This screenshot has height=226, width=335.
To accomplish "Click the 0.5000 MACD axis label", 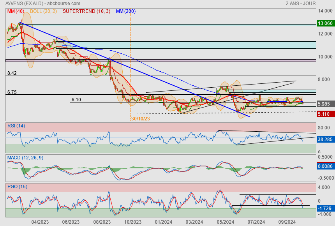I will pyautogui.click(x=325, y=157).
